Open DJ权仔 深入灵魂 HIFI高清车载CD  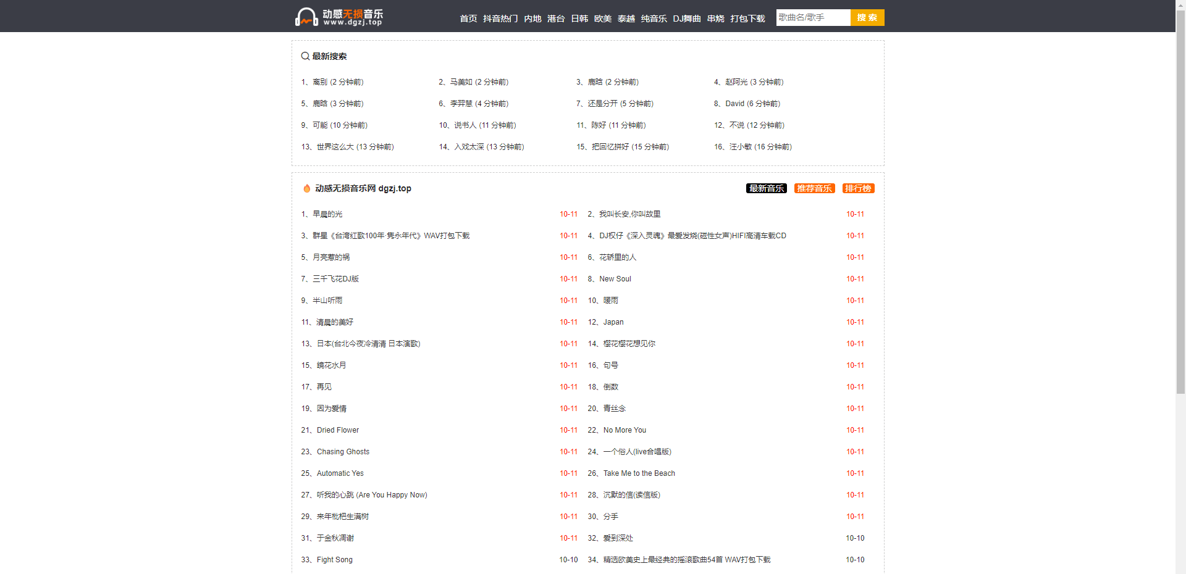pyautogui.click(x=692, y=236)
